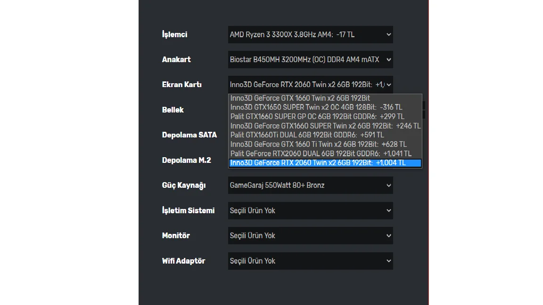Open the İşlemci dropdown with AMD Ryzen 3 3300X
Image resolution: width=543 pixels, height=305 pixels.
[310, 34]
